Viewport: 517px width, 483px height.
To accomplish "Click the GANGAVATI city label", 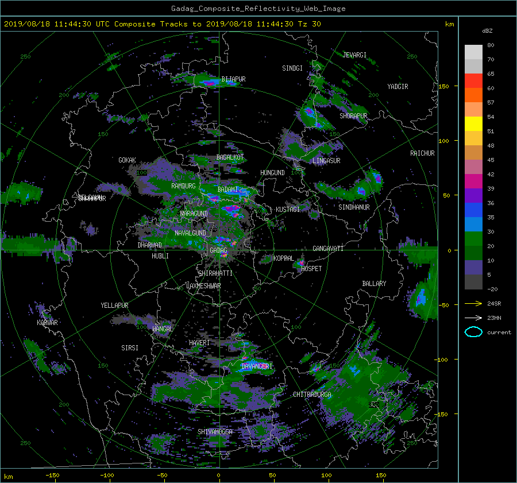I will pyautogui.click(x=328, y=249).
